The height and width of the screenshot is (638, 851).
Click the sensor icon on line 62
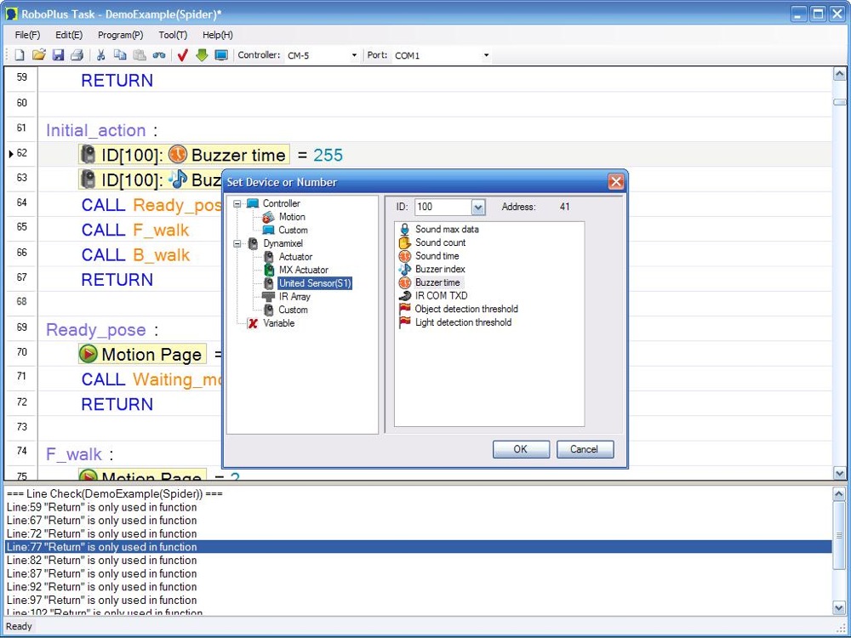tap(88, 155)
